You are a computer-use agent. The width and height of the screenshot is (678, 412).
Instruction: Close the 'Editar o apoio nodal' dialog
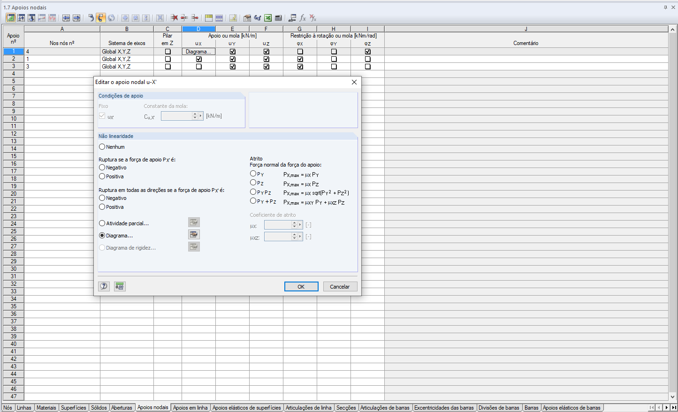pos(354,82)
